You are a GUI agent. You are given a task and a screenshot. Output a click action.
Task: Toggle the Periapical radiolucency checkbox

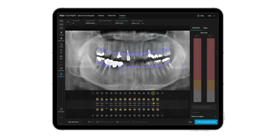(98, 122)
